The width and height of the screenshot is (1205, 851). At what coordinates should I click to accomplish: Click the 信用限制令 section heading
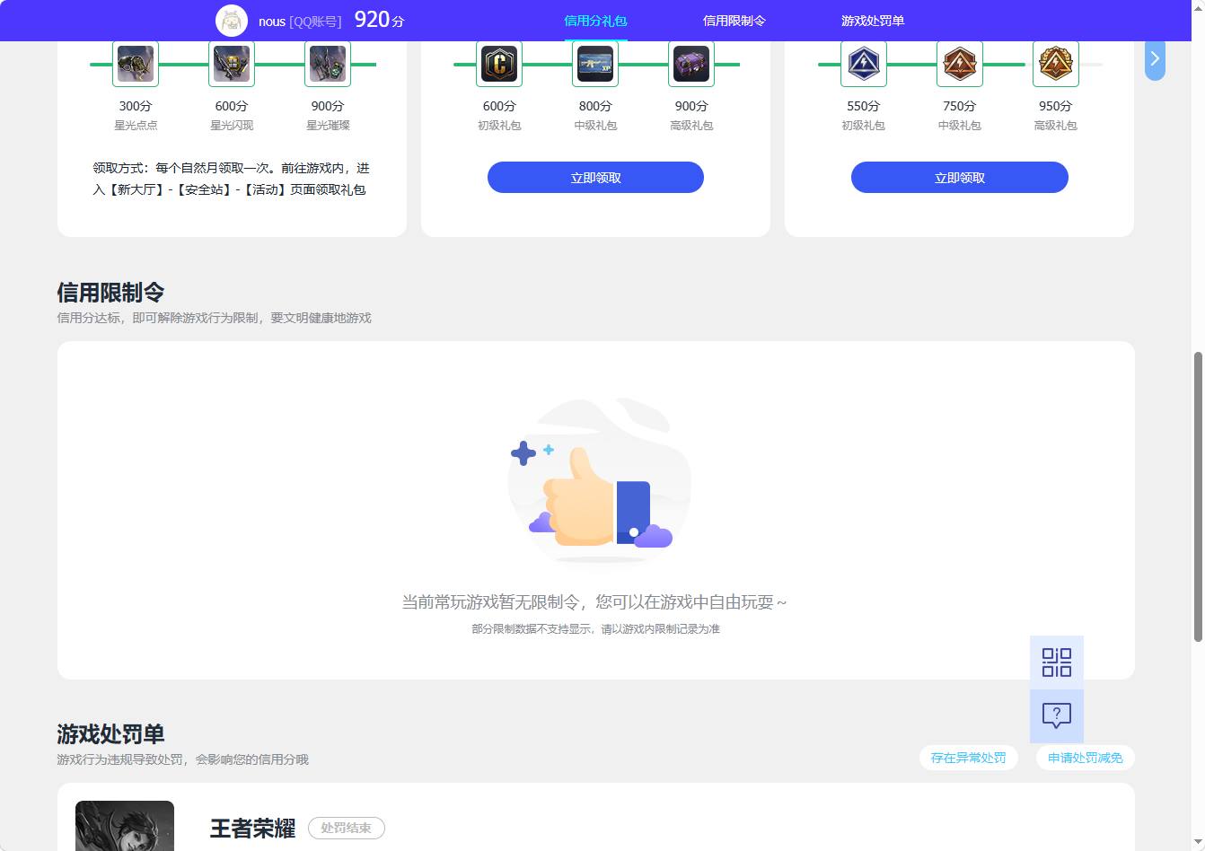(x=110, y=293)
